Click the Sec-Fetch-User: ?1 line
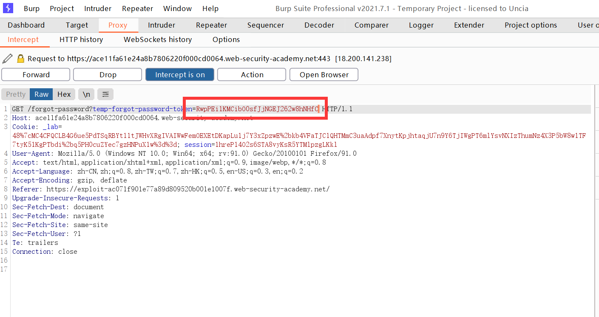Viewport: 599px width, 317px height. pyautogui.click(x=46, y=234)
